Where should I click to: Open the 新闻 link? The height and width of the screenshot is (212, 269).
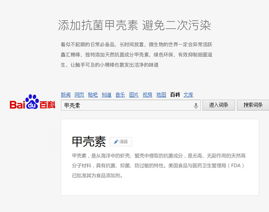click(x=66, y=95)
